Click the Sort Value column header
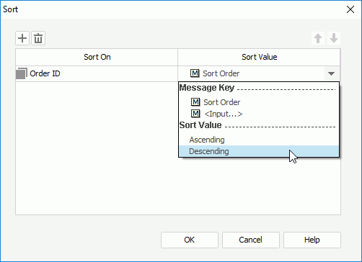This screenshot has width=362, height=262. 259,57
